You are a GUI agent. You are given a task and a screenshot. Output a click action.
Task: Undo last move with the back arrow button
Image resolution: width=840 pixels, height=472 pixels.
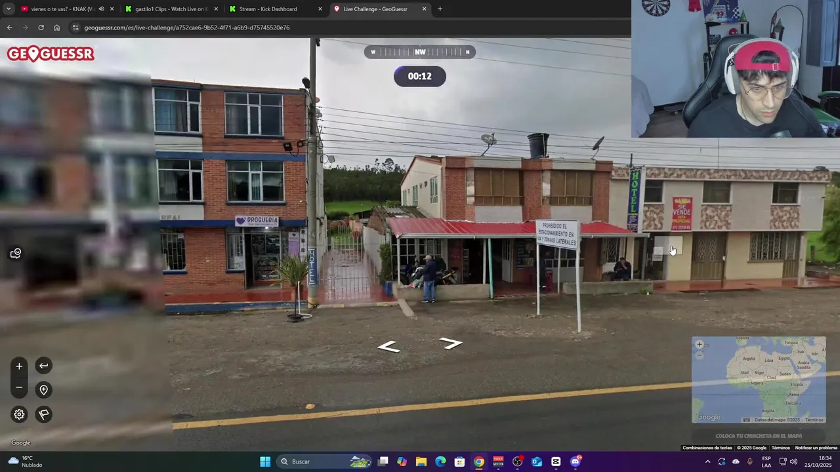pos(43,366)
